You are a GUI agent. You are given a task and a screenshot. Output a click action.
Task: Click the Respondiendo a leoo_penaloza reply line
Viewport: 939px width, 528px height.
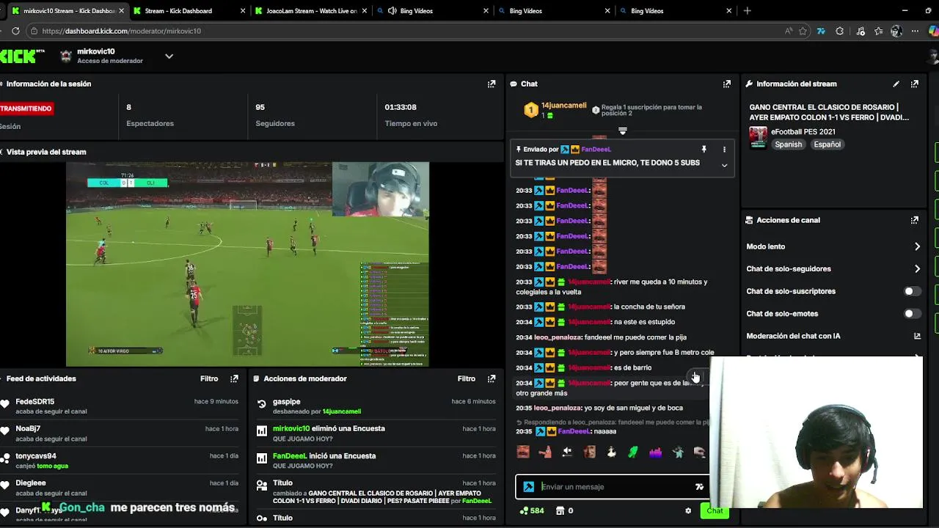(x=613, y=422)
